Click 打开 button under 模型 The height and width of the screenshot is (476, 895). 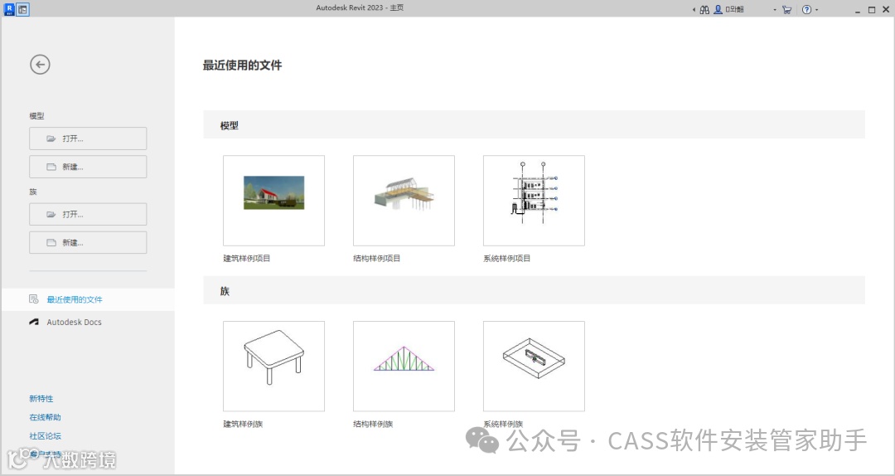point(88,138)
